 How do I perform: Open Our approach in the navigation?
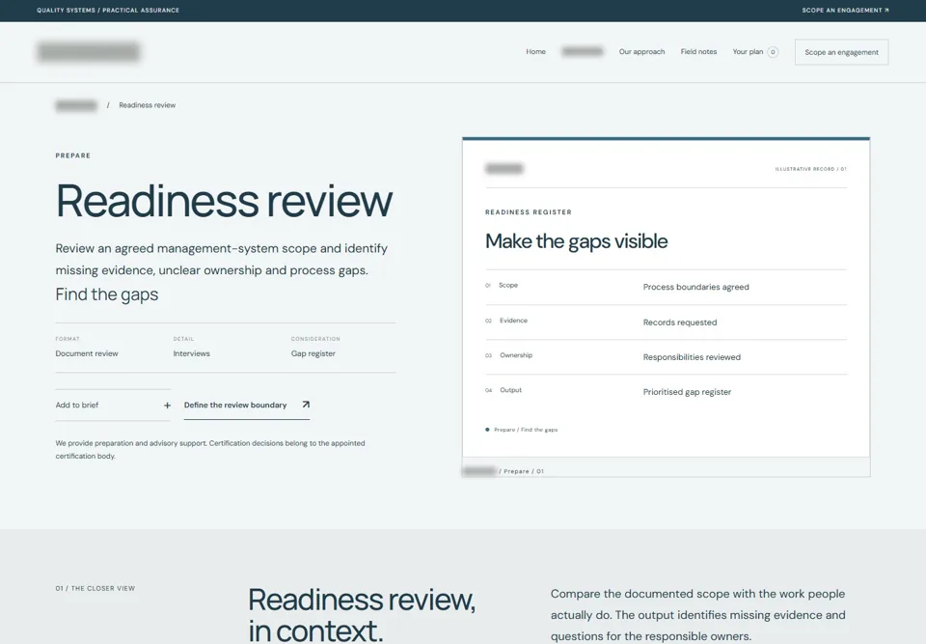641,52
